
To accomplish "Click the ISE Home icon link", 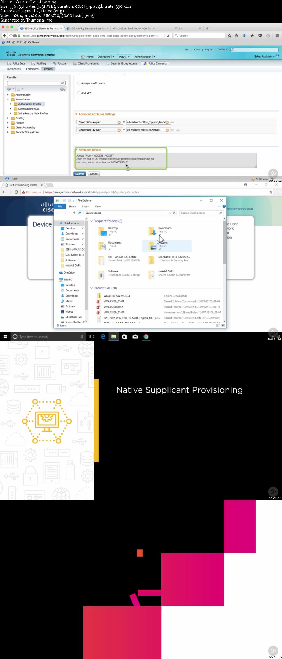I will 83,57.
